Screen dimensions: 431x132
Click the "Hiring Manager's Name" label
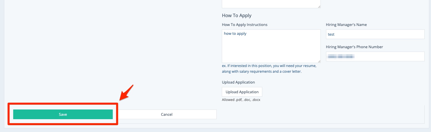pos(346,25)
